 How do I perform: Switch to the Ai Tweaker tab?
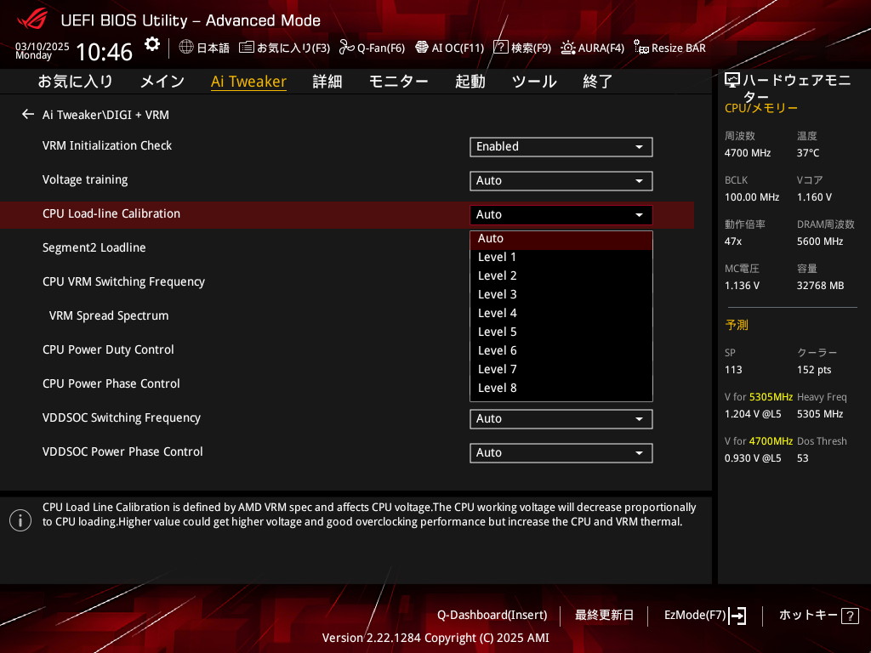point(248,82)
